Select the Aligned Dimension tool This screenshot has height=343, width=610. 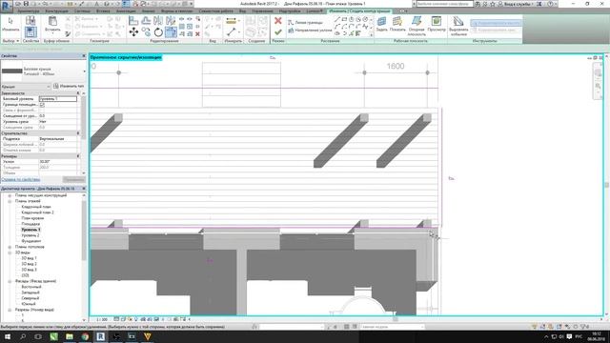[231, 21]
